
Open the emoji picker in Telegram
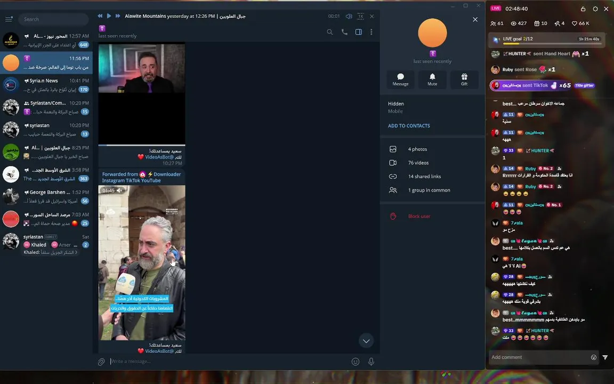coord(356,362)
